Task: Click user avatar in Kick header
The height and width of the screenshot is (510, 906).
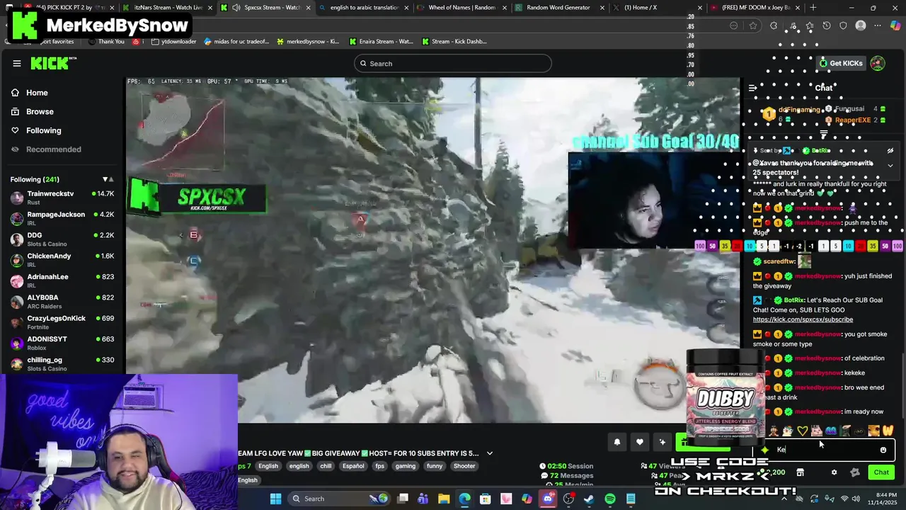Action: click(878, 63)
